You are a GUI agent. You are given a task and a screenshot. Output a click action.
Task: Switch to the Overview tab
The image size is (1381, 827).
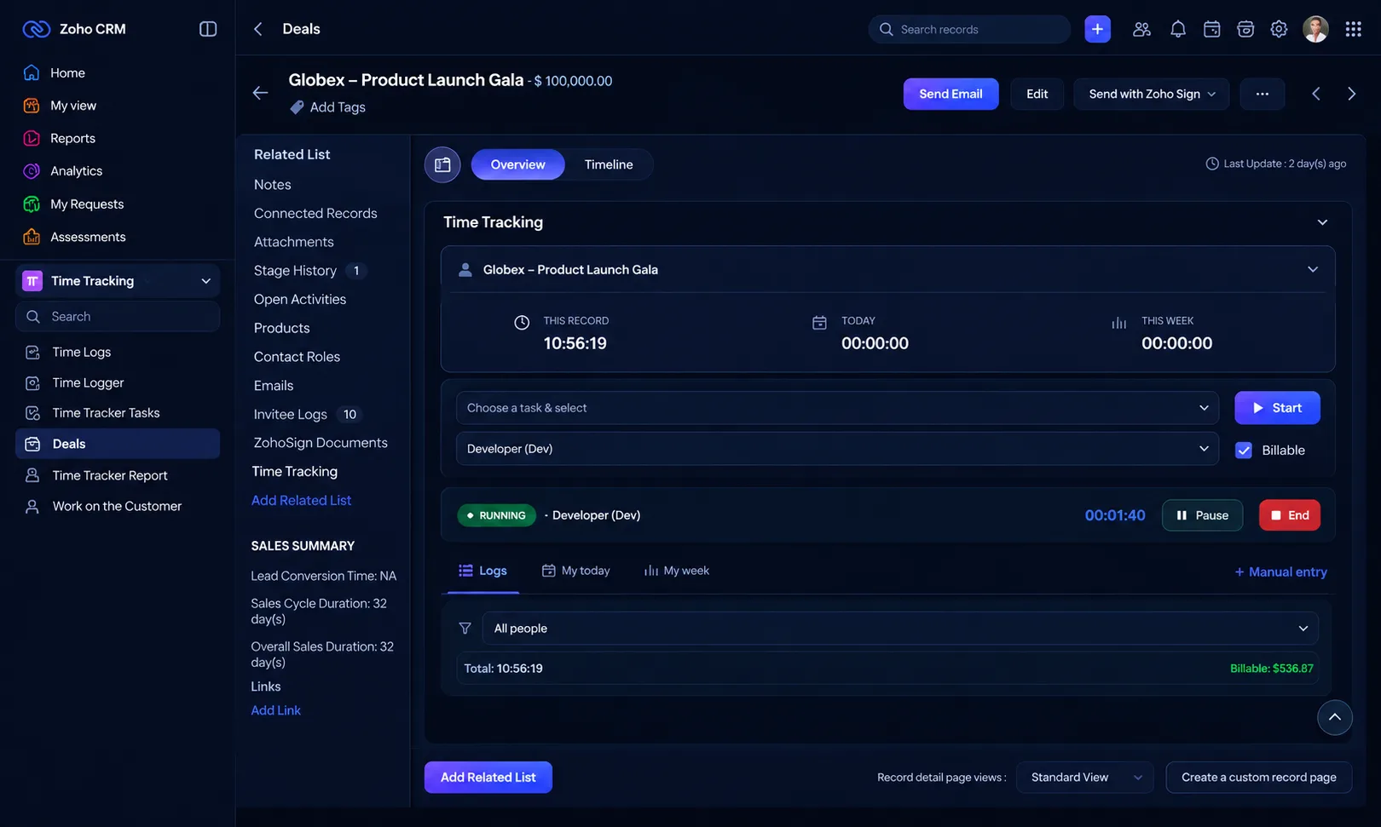click(517, 164)
